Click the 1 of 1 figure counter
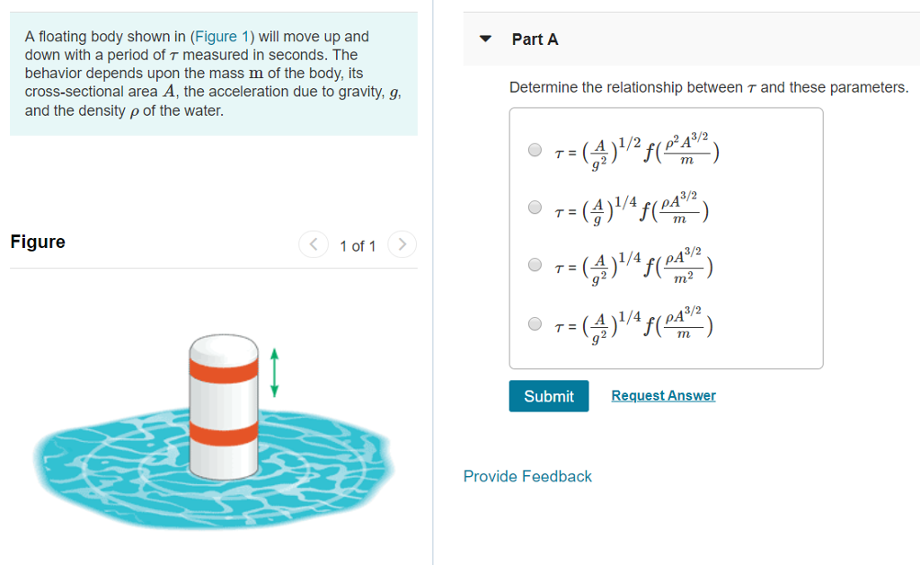The height and width of the screenshot is (565, 920). point(358,245)
